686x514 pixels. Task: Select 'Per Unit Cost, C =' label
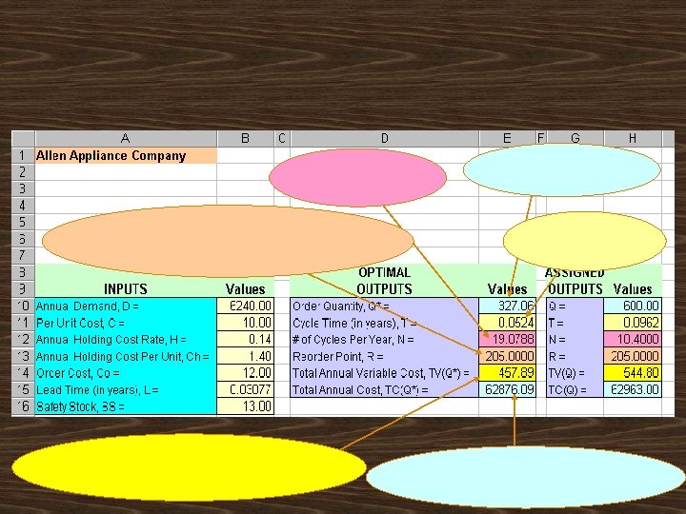pos(126,323)
